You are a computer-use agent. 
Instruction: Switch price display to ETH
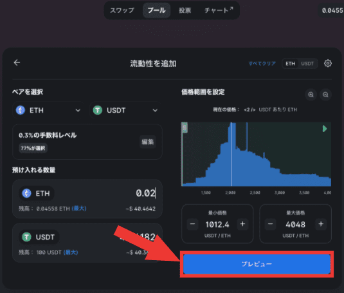290,64
